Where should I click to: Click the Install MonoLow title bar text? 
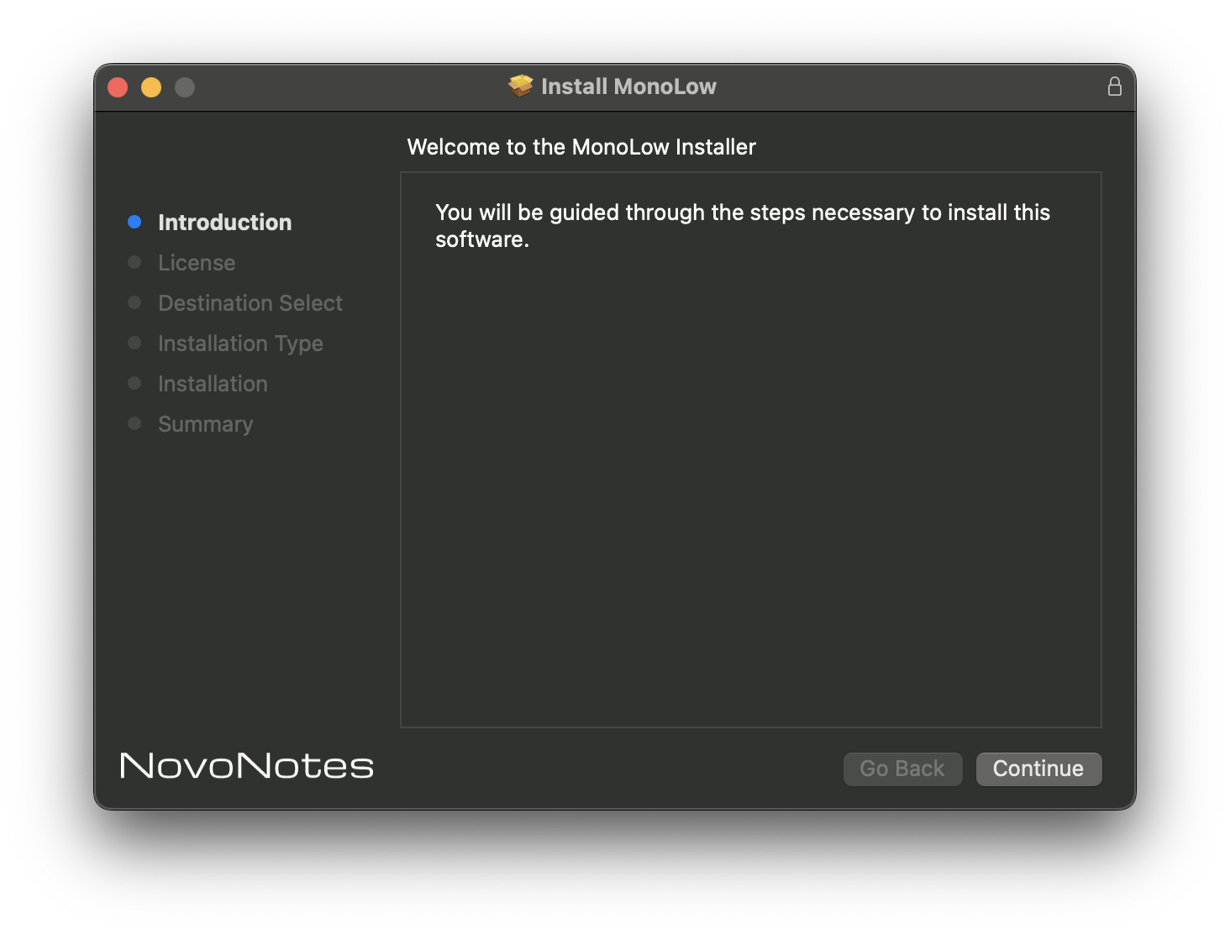[629, 86]
